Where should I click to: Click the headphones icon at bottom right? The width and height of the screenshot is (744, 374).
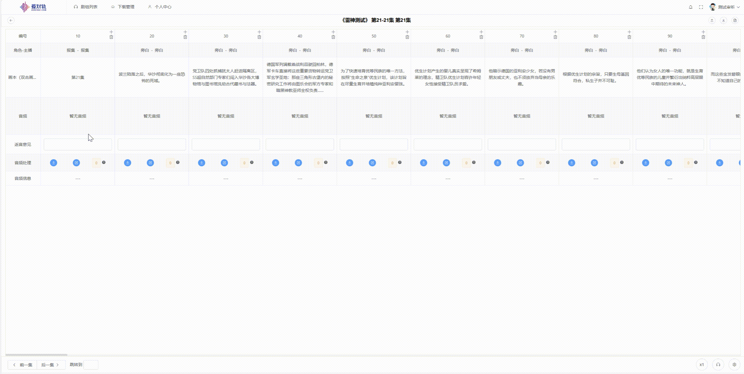click(718, 365)
